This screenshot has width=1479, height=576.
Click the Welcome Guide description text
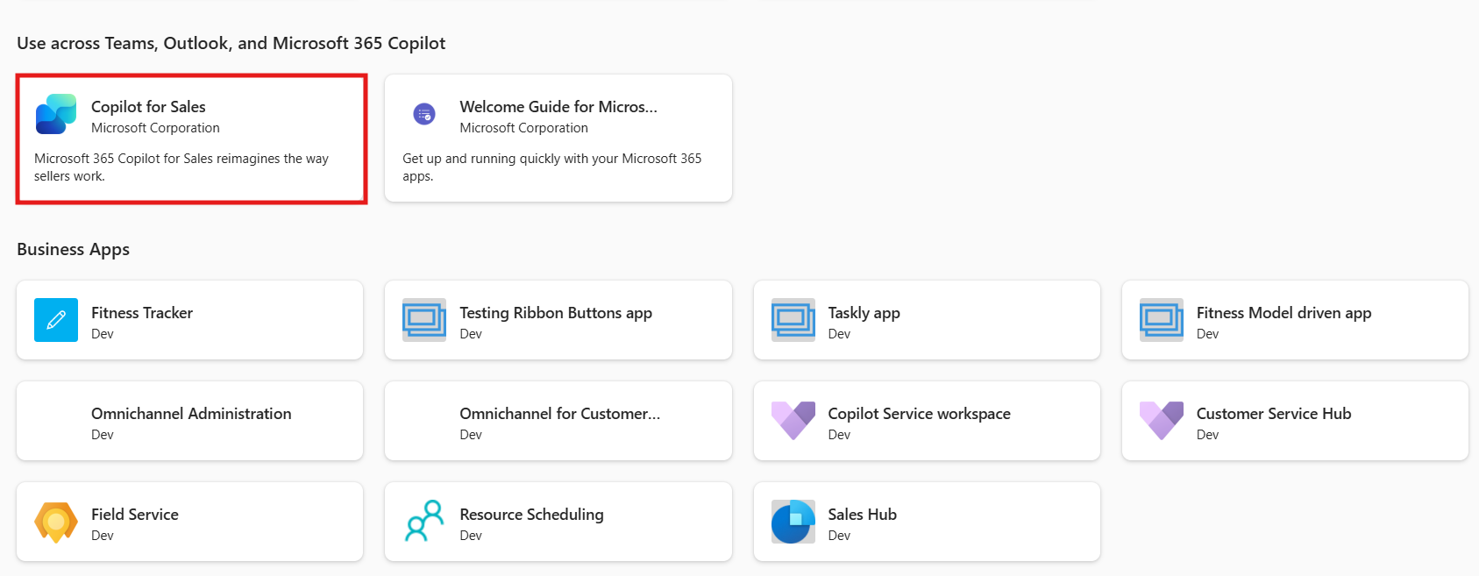coord(551,167)
